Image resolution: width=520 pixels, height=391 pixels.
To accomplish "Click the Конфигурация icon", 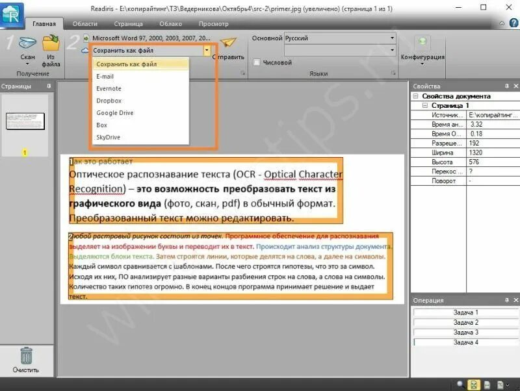I will (422, 42).
